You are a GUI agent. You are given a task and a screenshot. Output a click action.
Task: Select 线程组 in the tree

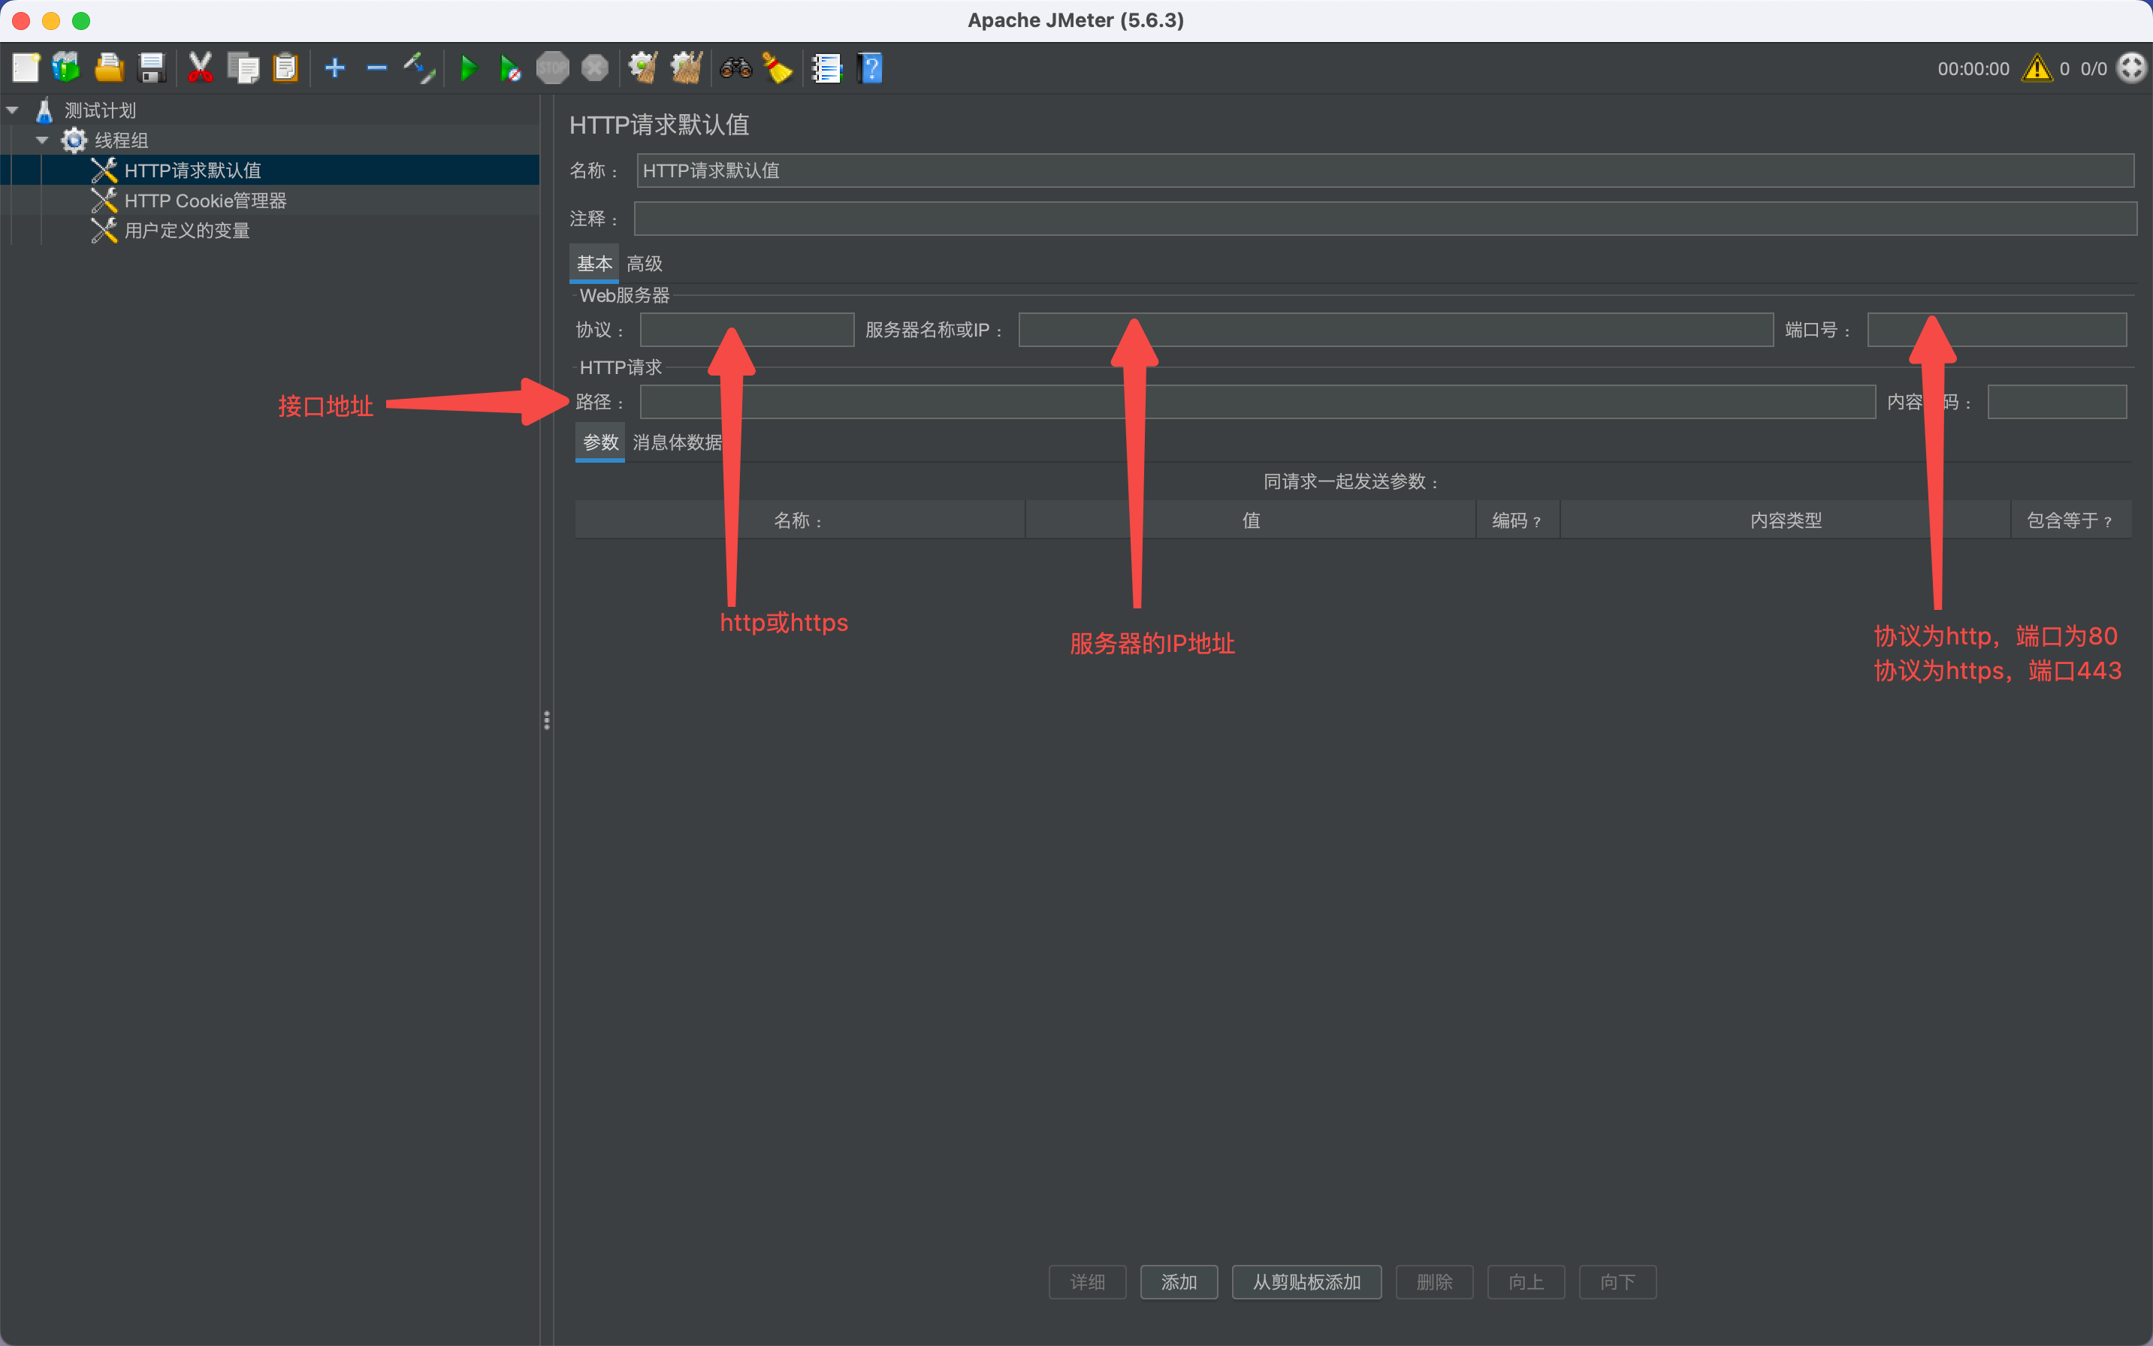pyautogui.click(x=121, y=140)
